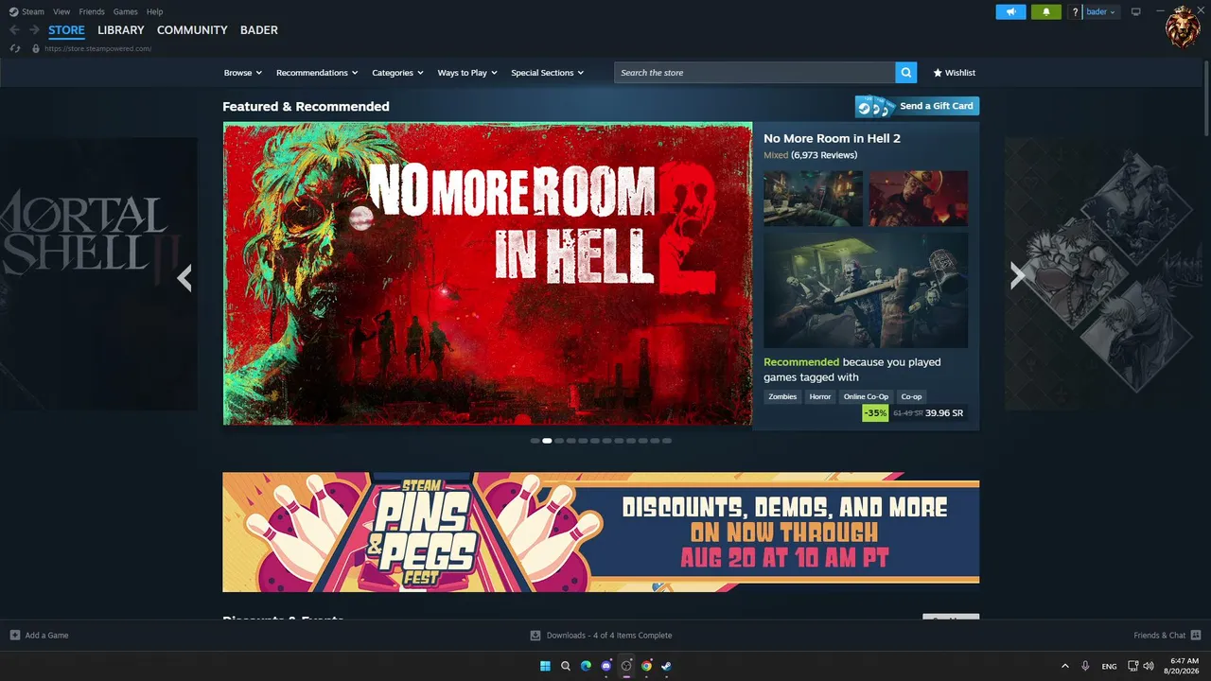
Task: Open the Friends & Chat icon
Action: [x=1196, y=636]
